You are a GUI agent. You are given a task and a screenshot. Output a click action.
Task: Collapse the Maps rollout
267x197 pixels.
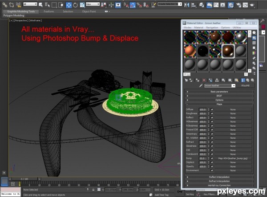tap(219, 104)
